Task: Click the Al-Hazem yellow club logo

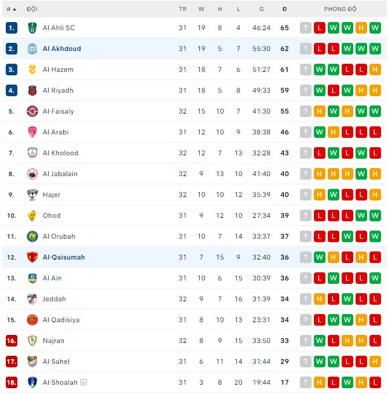Action: coord(32,70)
